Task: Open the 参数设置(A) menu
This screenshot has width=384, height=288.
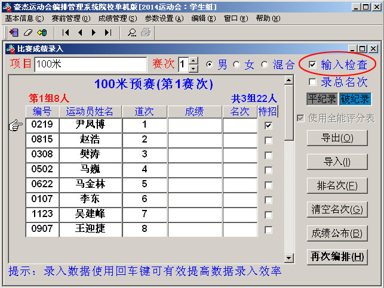Action: coord(164,18)
